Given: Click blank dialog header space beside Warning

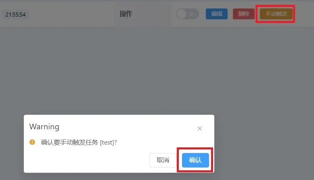Looking at the screenshot, I should coord(128,127).
